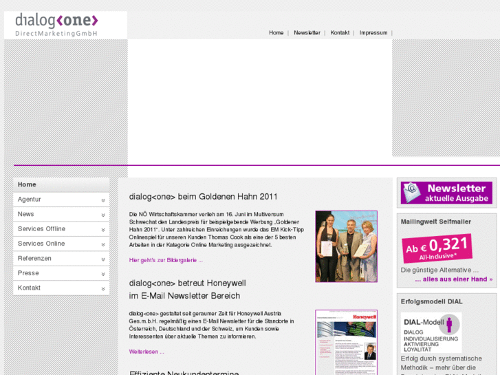Screen dimensions: 500x375
Task: Select Home in the sidebar menu
Action: click(61, 184)
